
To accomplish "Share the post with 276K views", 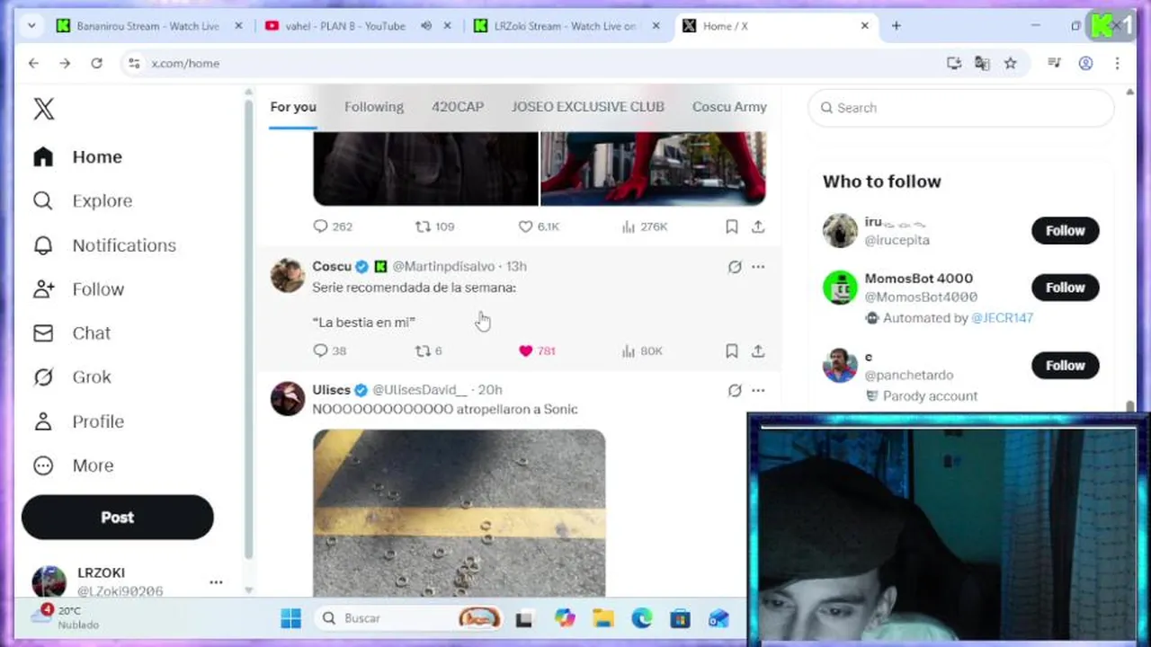I will [758, 227].
